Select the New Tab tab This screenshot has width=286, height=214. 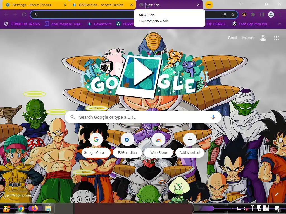pyautogui.click(x=169, y=5)
